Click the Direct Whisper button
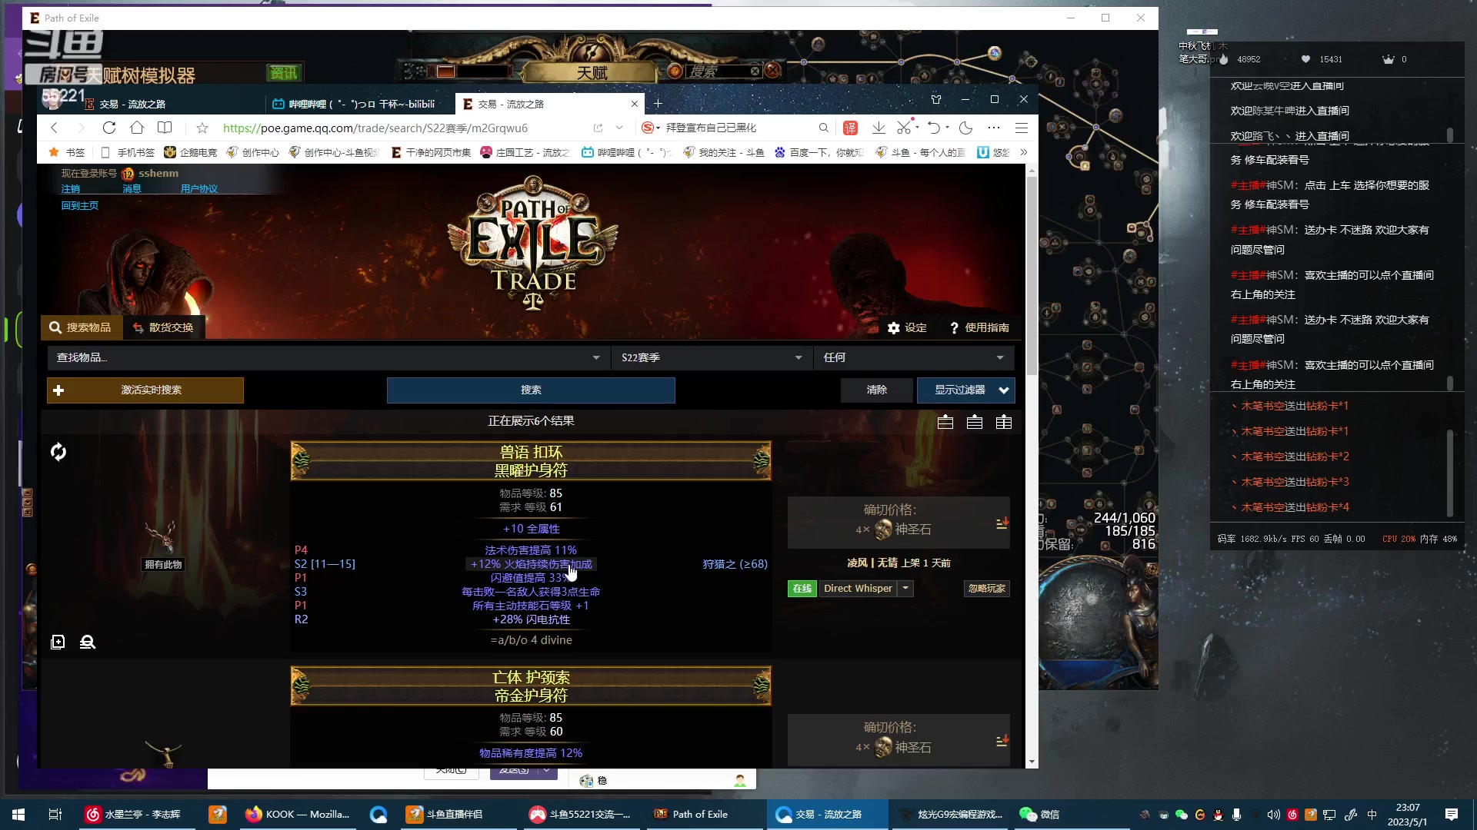The width and height of the screenshot is (1477, 830). (x=858, y=588)
